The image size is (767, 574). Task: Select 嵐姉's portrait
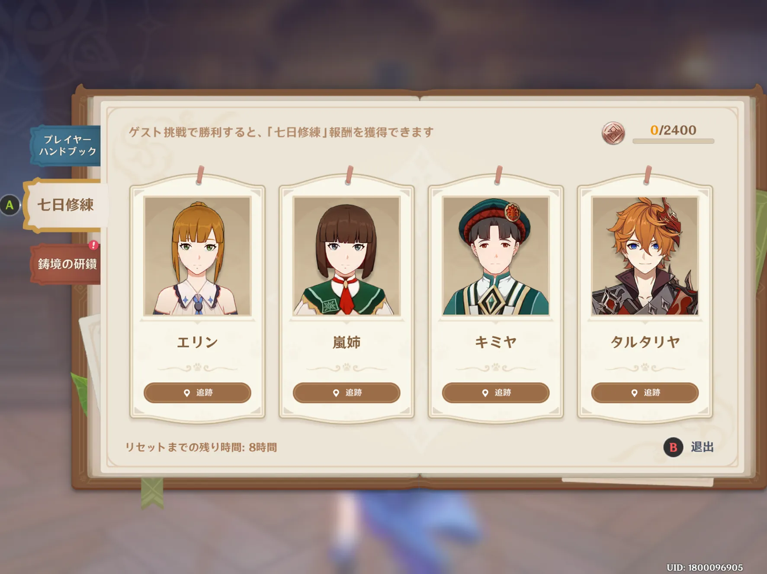[347, 256]
